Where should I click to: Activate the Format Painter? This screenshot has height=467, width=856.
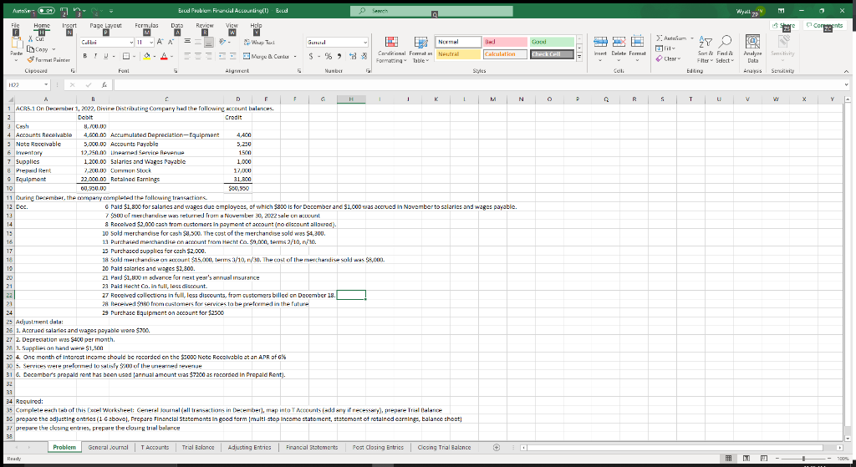(48, 59)
